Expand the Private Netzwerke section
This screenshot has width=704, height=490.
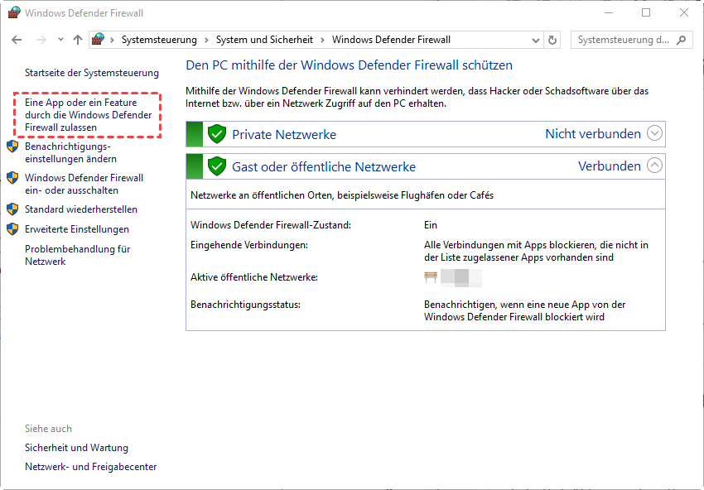(x=654, y=133)
